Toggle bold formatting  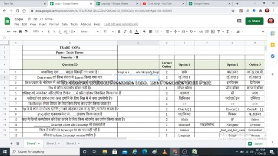tap(119, 32)
